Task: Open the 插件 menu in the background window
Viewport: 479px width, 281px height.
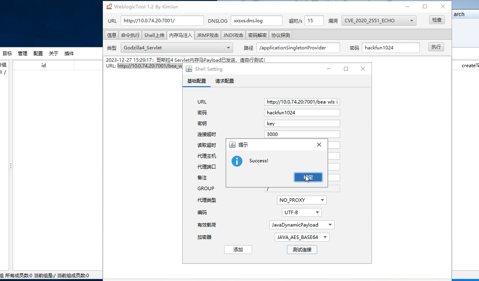Action: coord(69,53)
